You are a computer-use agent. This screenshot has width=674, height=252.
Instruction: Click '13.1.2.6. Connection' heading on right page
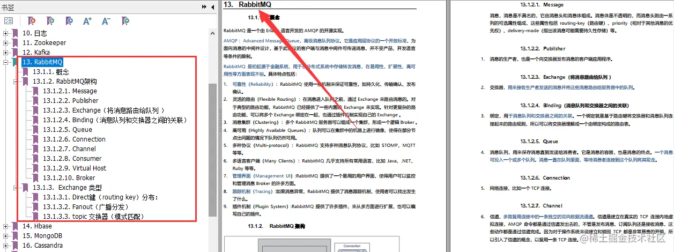(x=545, y=177)
